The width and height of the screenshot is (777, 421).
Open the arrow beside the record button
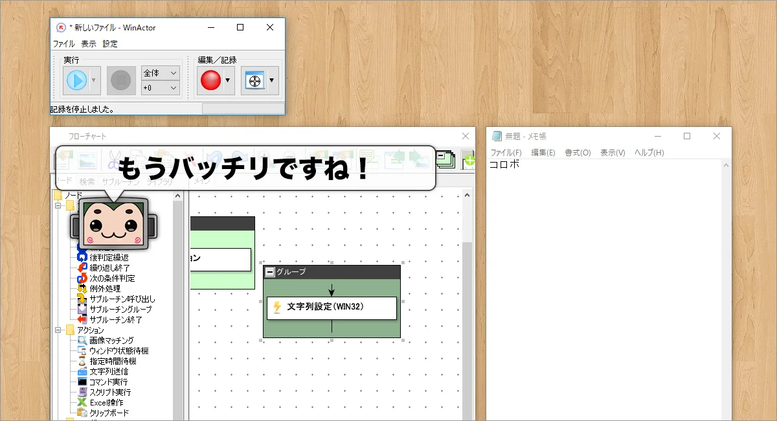[228, 80]
